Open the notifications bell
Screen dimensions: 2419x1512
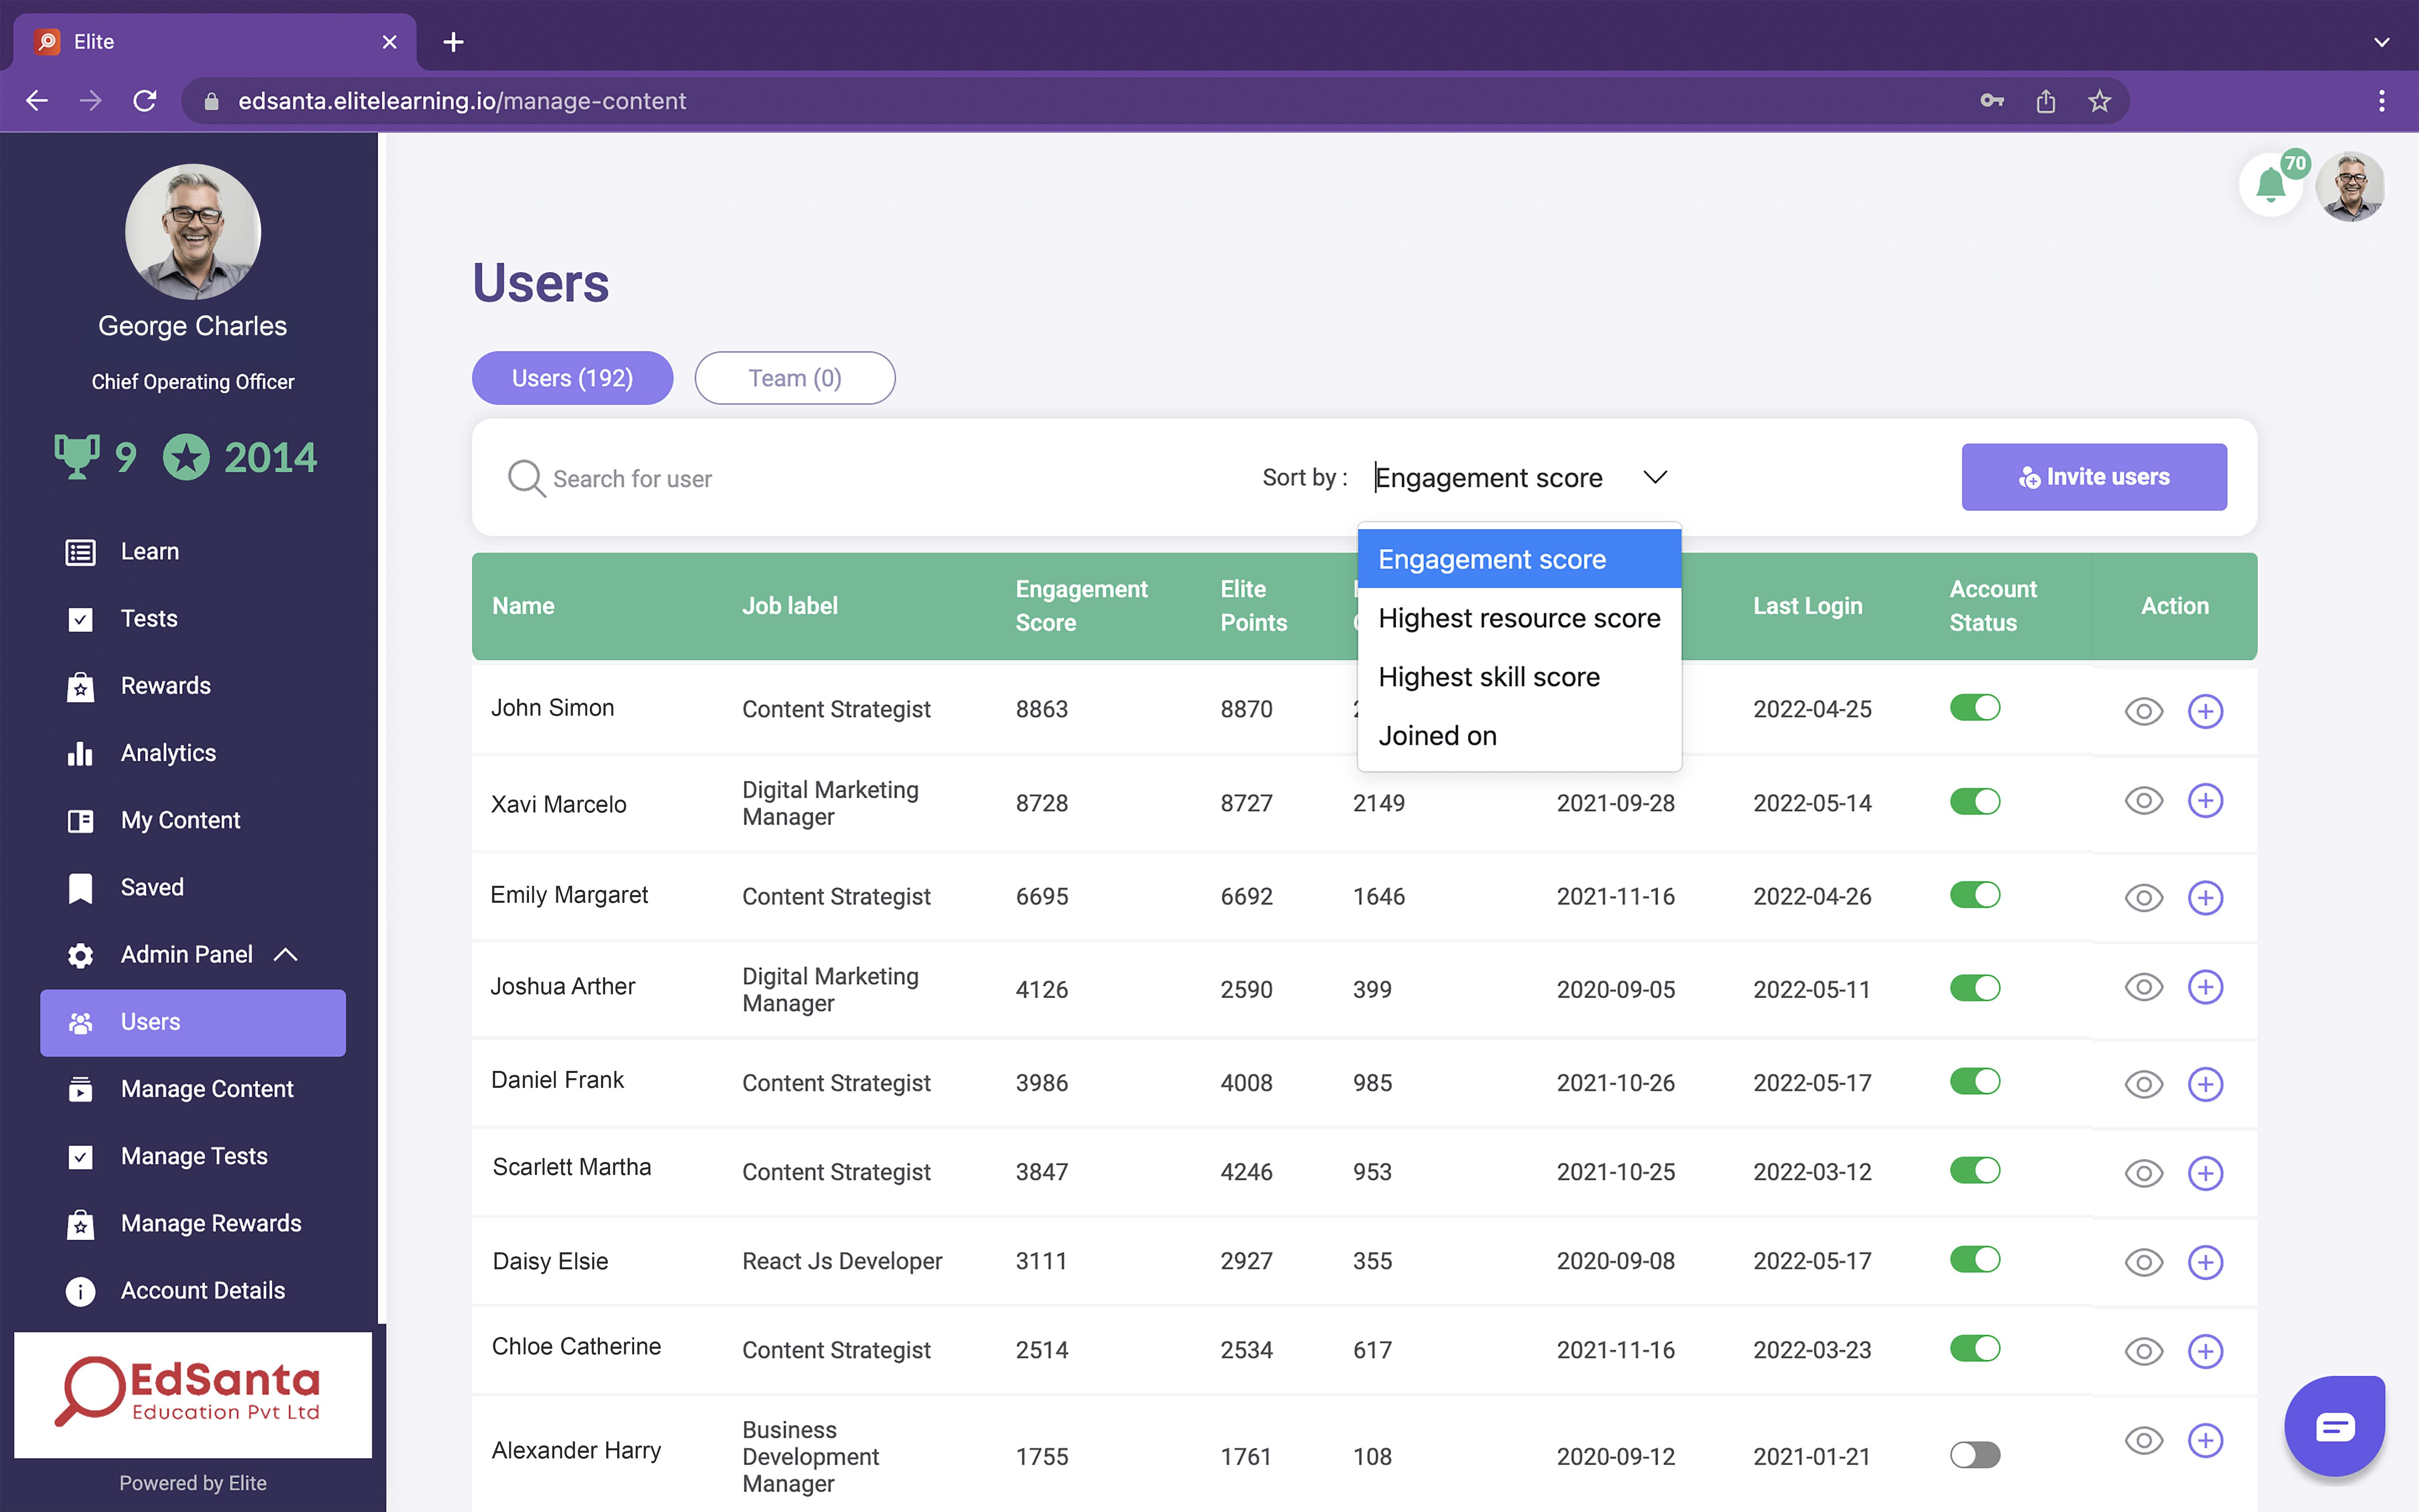point(2271,186)
